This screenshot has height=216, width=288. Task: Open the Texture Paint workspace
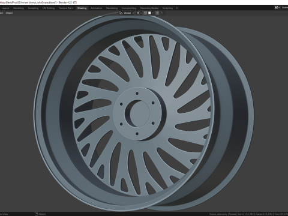coord(66,8)
